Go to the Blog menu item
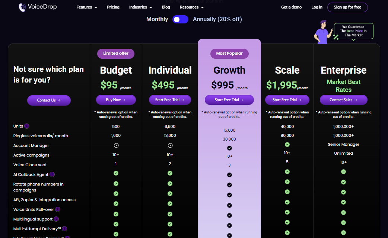Viewport: 388px width, 238px height. tap(166, 7)
